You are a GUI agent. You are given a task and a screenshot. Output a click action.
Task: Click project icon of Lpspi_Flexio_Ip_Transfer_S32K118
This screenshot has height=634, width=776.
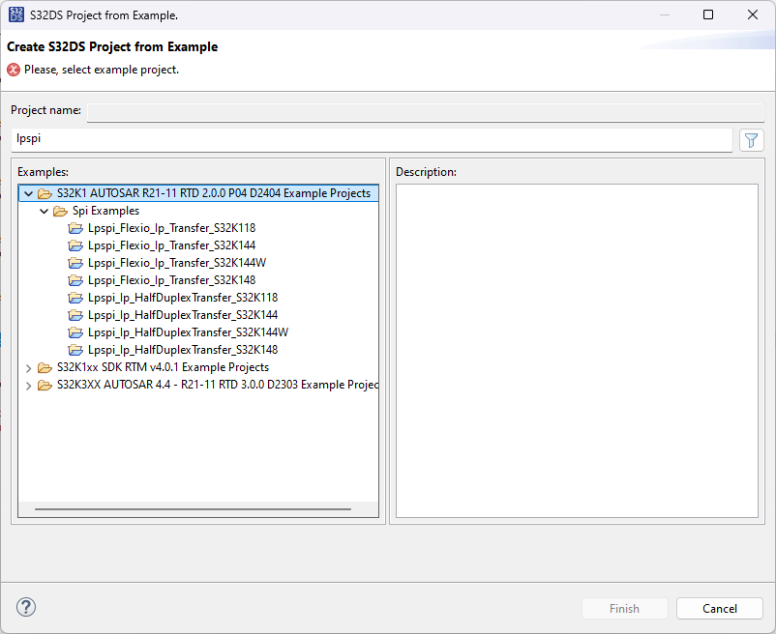click(x=75, y=228)
